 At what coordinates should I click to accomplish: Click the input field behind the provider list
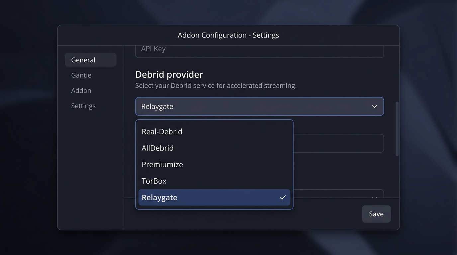point(338,143)
